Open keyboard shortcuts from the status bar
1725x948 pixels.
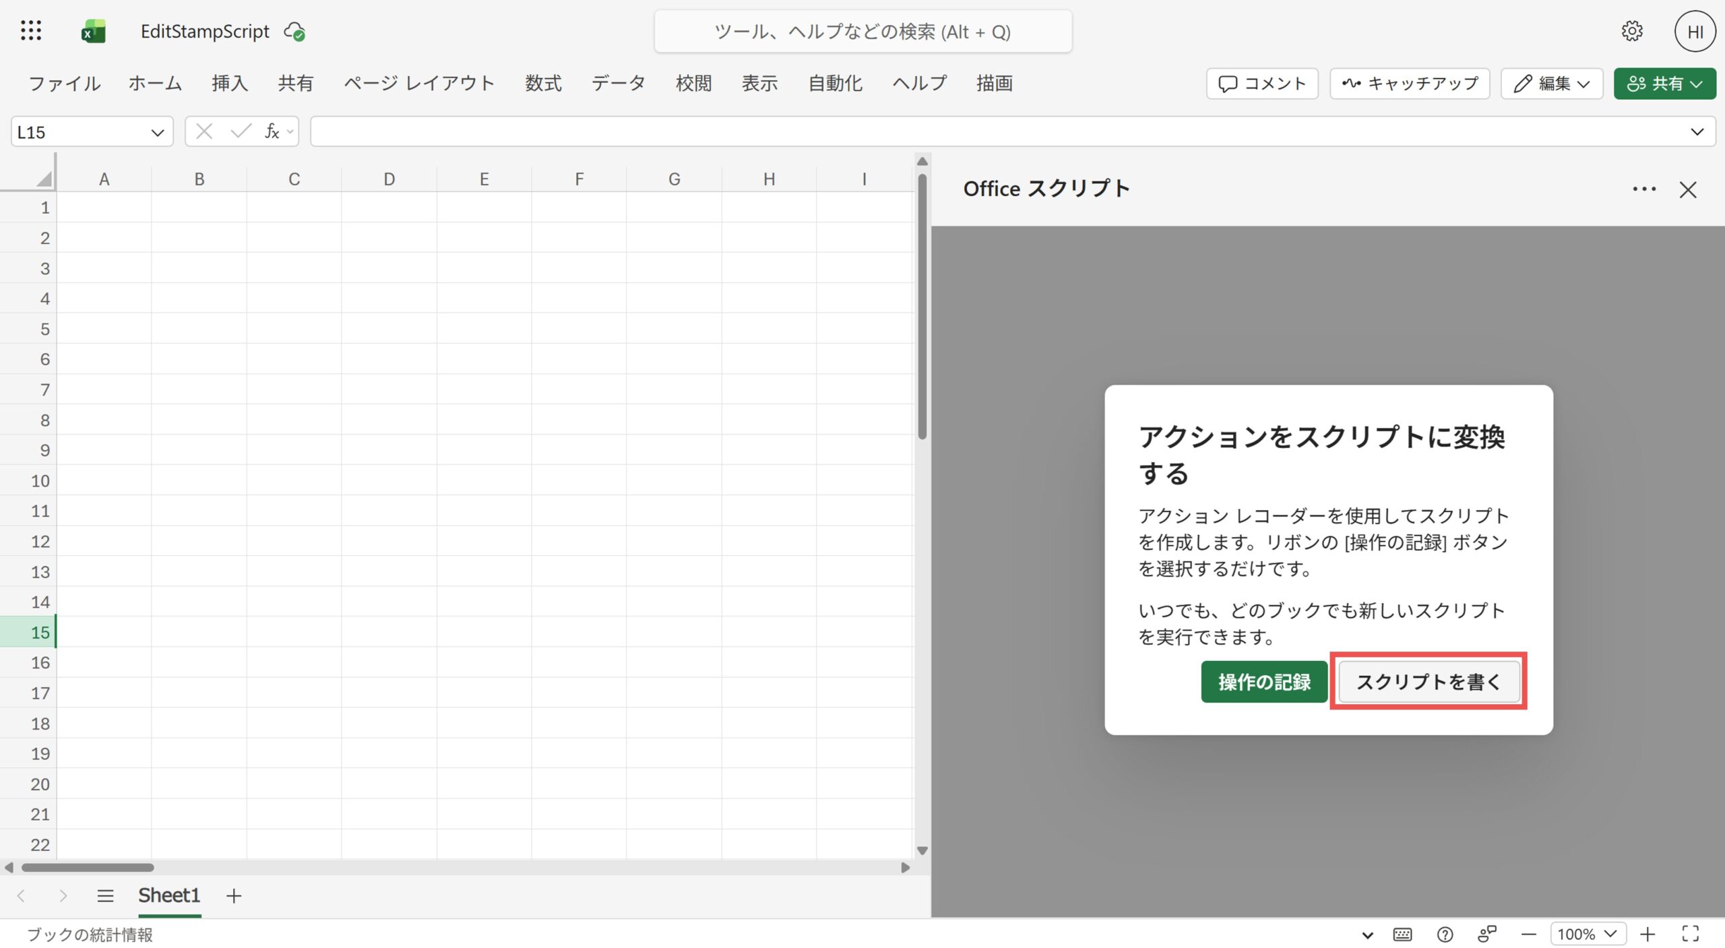tap(1402, 935)
